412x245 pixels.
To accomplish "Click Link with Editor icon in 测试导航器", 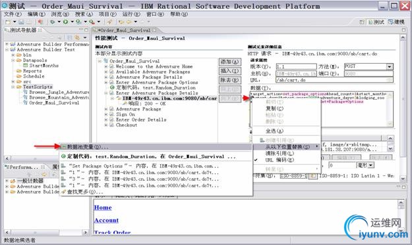I will coord(77,37).
